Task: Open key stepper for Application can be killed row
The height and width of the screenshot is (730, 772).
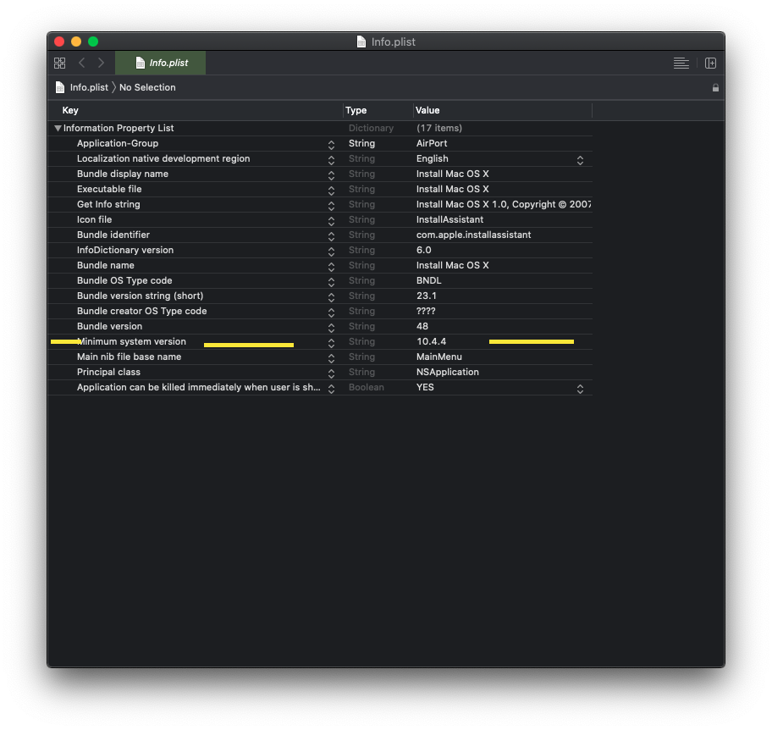Action: coord(331,390)
